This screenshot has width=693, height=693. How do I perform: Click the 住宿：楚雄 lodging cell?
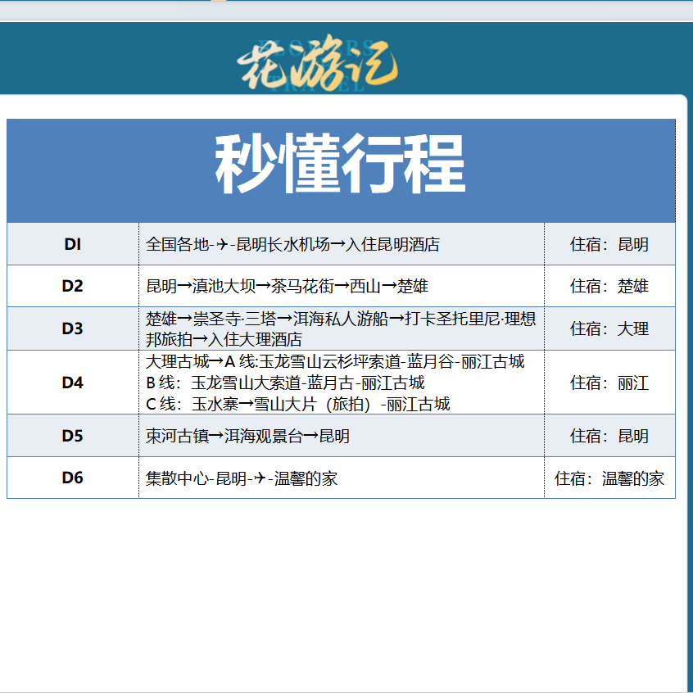609,286
